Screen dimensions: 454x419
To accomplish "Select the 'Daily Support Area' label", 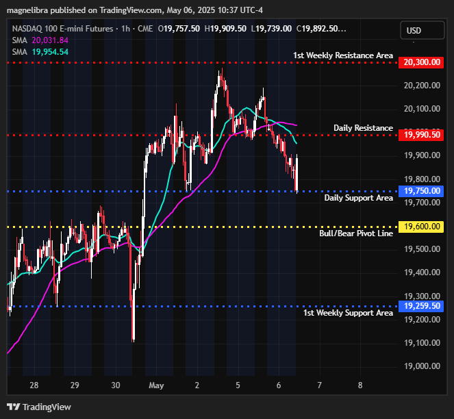I will (358, 198).
